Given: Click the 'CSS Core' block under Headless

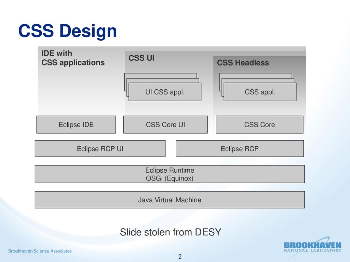Looking at the screenshot, I should 259,125.
